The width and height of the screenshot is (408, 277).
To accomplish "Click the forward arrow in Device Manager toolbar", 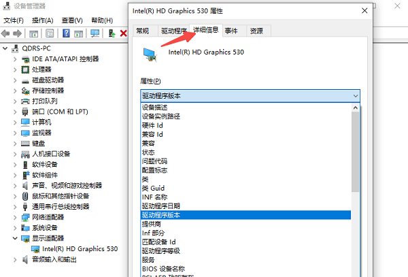I will point(17,33).
